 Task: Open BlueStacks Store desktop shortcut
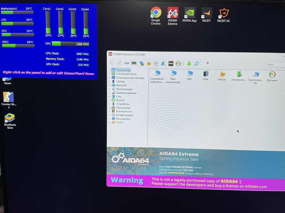[x=10, y=121]
